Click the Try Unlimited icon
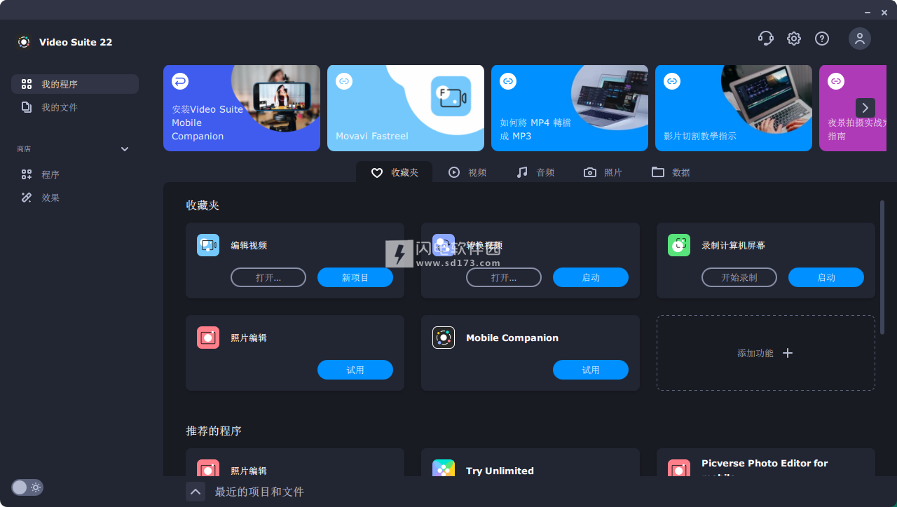The width and height of the screenshot is (897, 507). click(x=444, y=468)
